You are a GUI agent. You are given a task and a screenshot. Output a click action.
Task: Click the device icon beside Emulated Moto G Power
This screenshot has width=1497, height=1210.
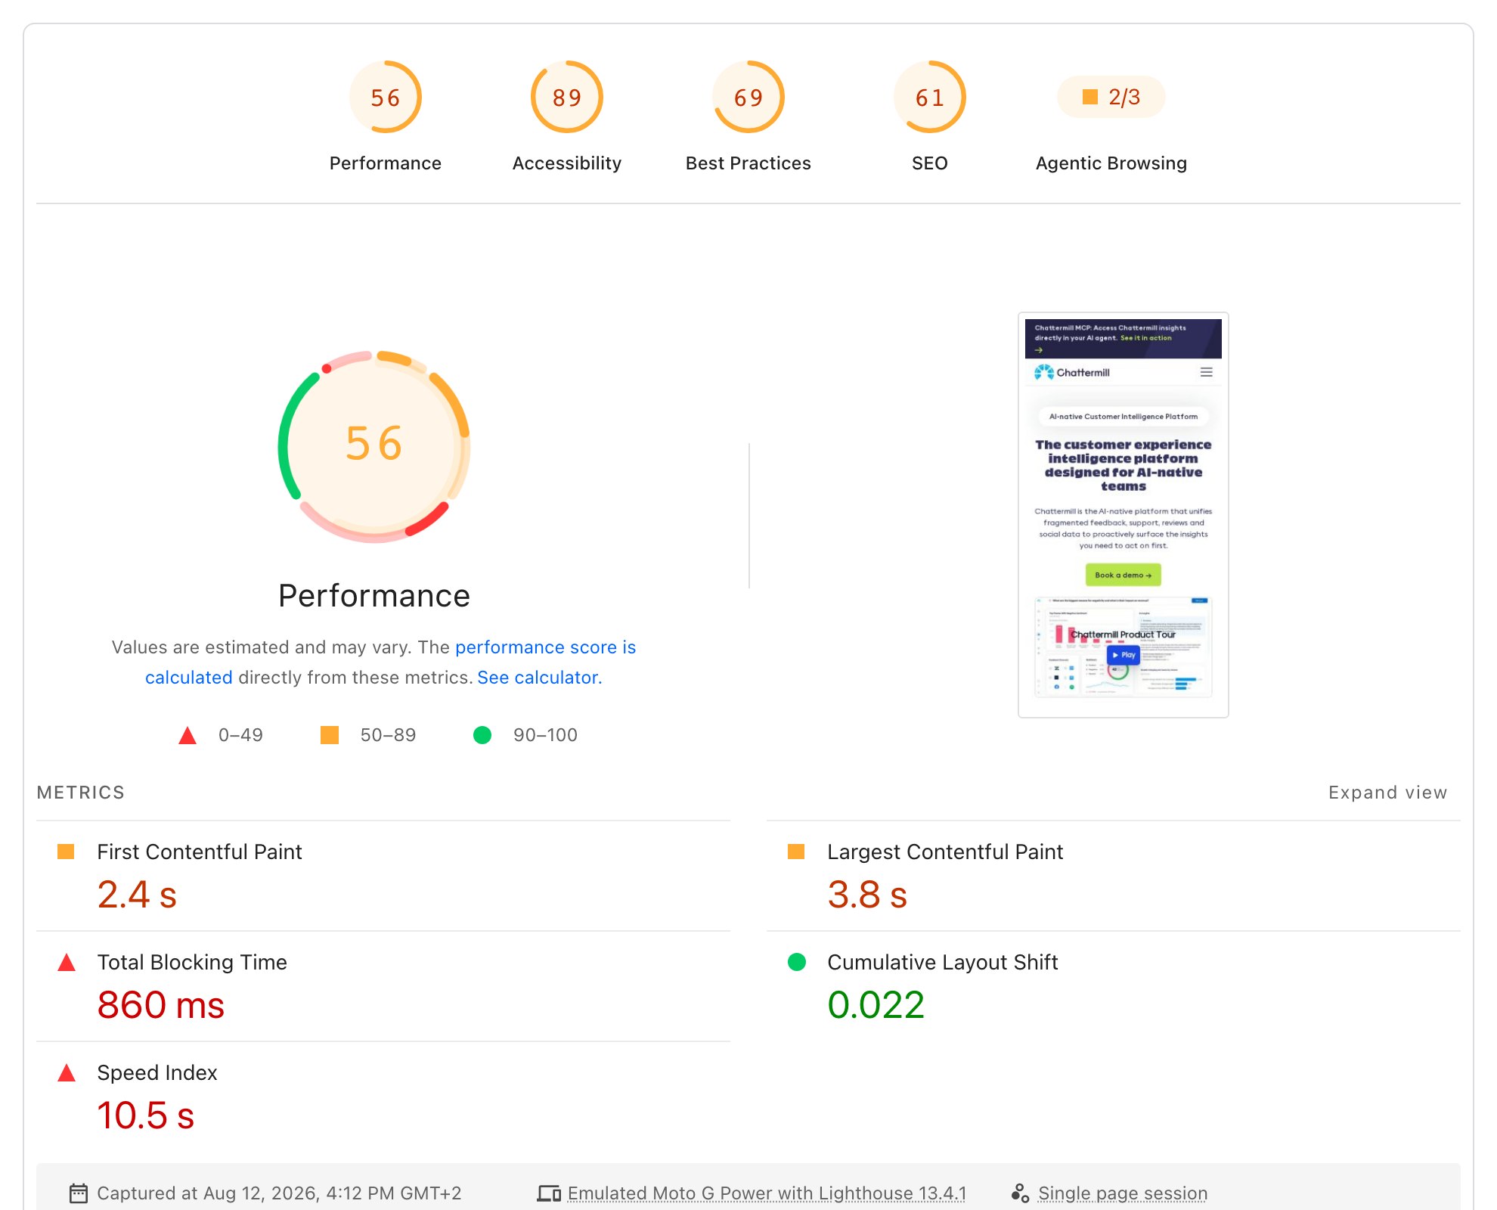549,1193
